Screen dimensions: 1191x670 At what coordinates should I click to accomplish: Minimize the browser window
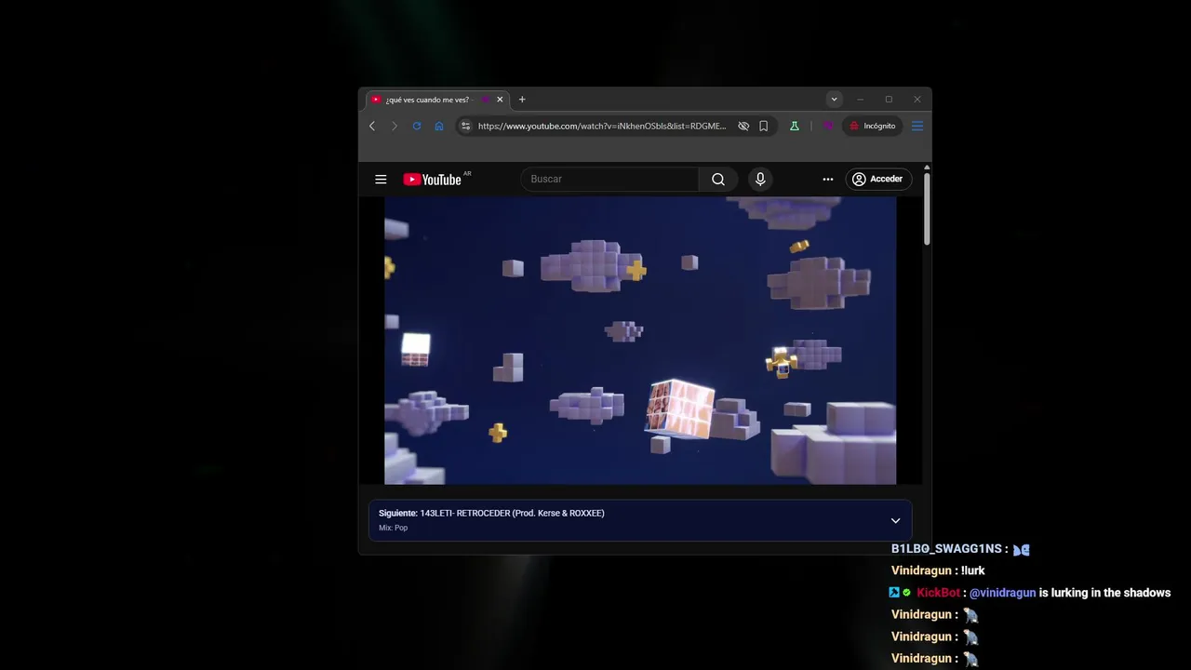click(x=861, y=100)
